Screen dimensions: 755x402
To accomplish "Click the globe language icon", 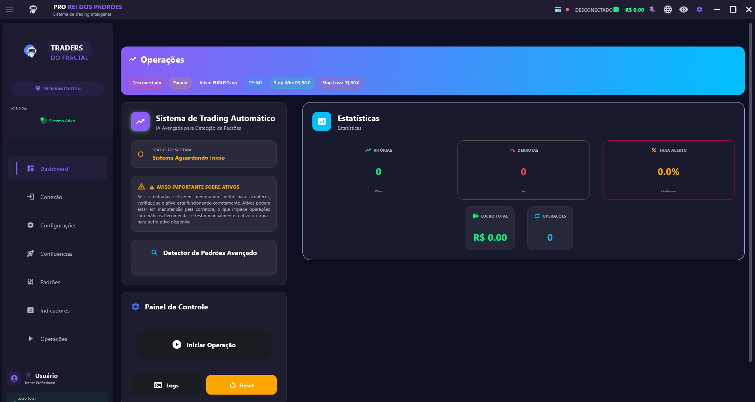I will coord(668,10).
